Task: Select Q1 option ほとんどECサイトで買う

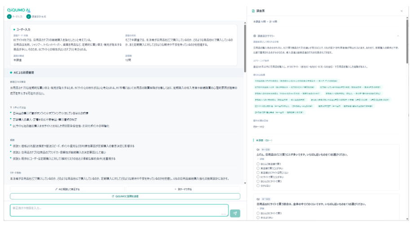Action: 258,182
